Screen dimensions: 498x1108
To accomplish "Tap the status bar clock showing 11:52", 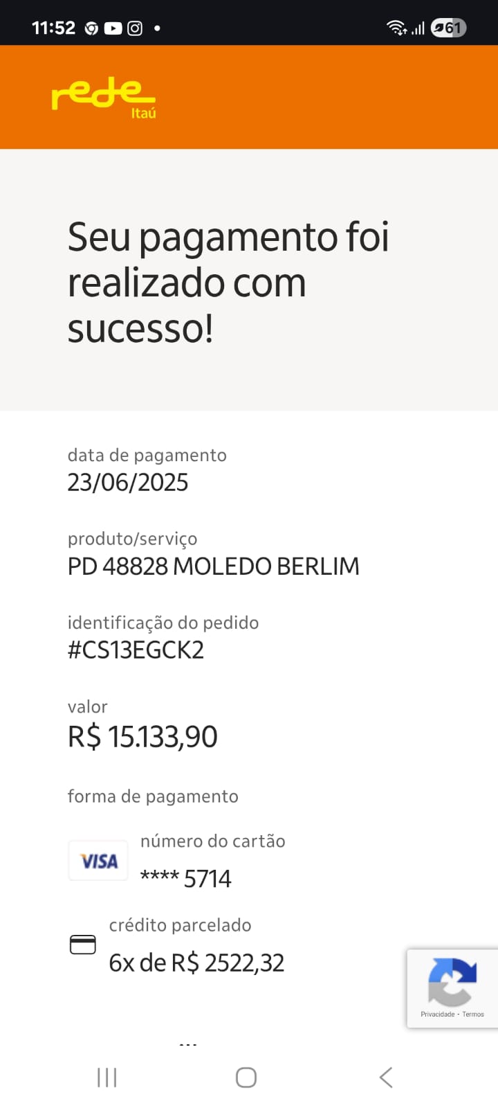I will click(x=53, y=28).
